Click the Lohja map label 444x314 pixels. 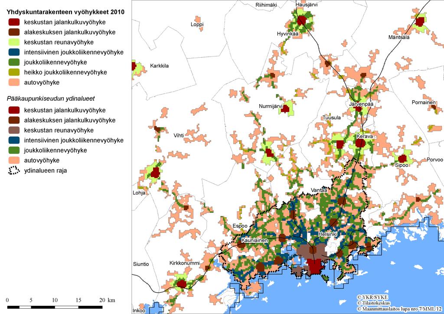pyautogui.click(x=139, y=193)
